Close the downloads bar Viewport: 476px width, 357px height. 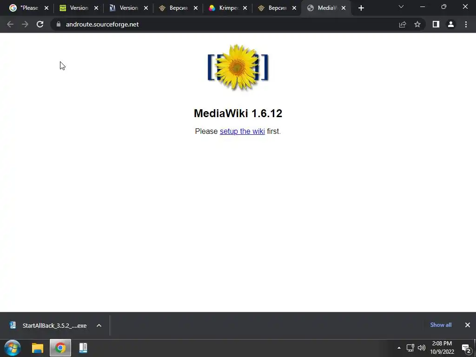(x=468, y=325)
